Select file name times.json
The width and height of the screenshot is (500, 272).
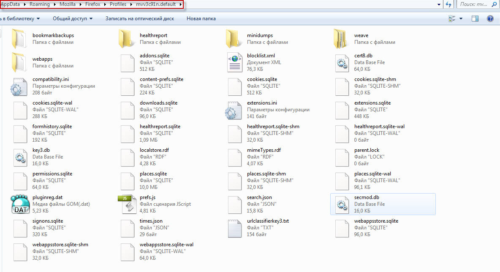click(151, 221)
